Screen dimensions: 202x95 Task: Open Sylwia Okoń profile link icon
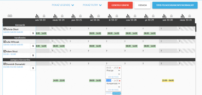(5, 29)
